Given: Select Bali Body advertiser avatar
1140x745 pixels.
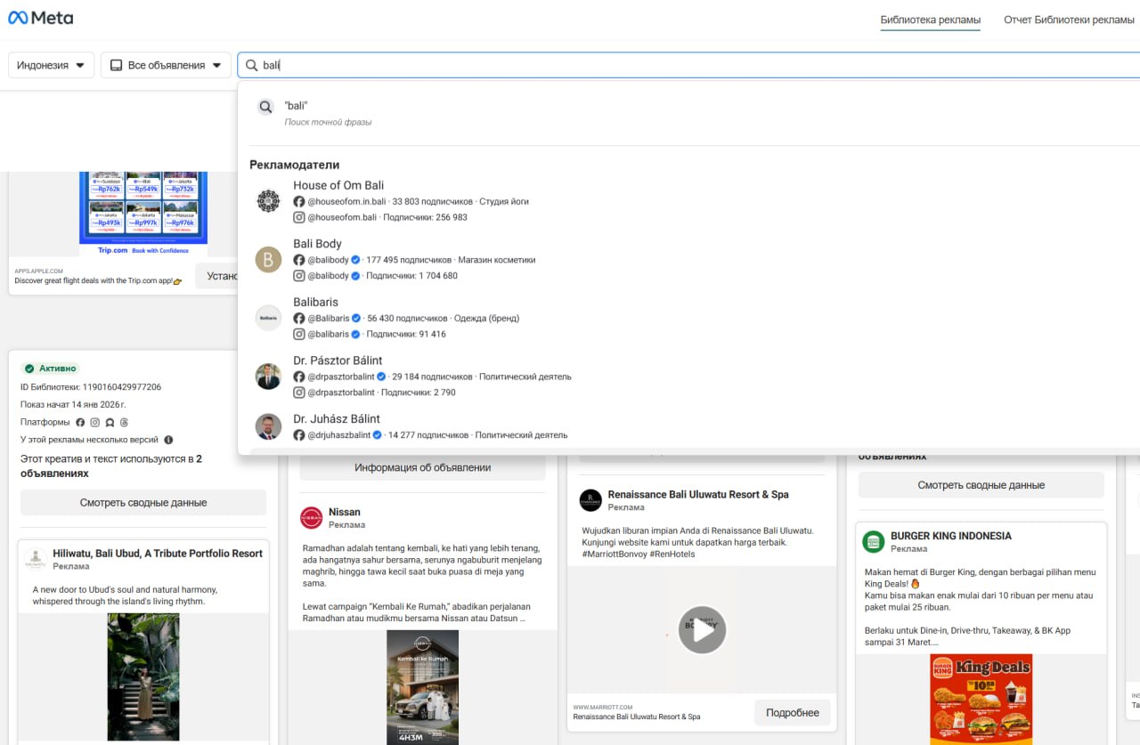Looking at the screenshot, I should 268,260.
